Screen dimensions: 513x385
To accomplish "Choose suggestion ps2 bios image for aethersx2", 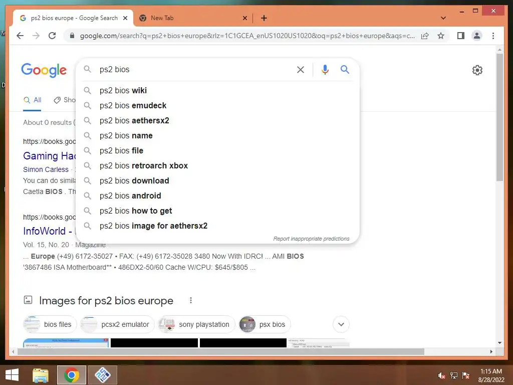I will pyautogui.click(x=217, y=226).
